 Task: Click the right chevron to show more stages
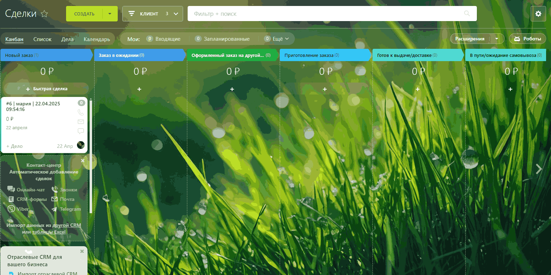[x=539, y=169]
